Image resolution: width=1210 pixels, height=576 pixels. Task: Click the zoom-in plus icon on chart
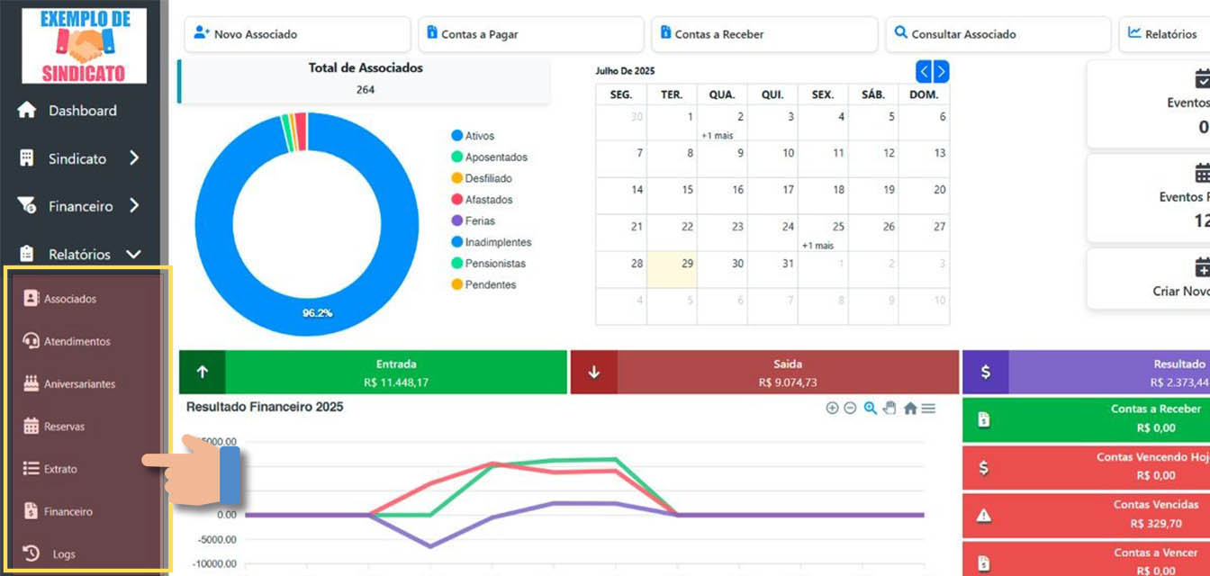pyautogui.click(x=832, y=408)
